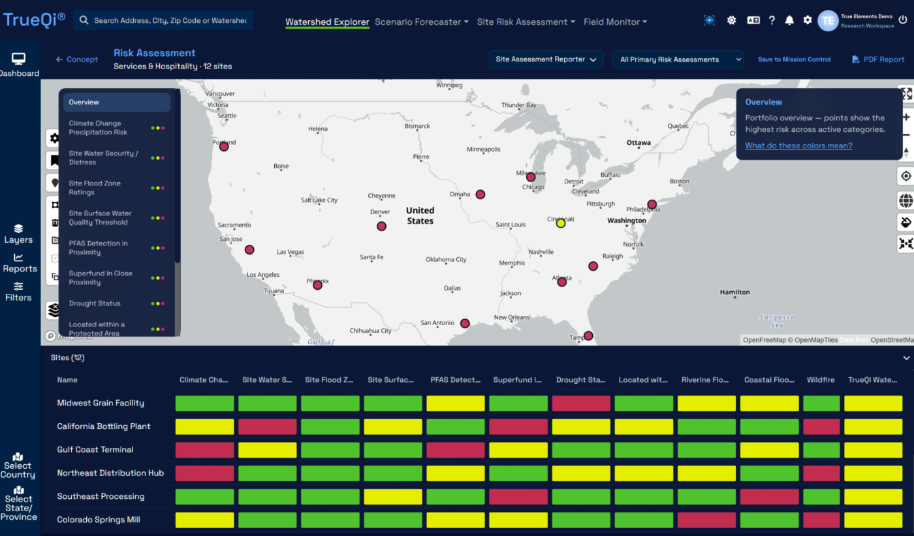Open All Primary Risk Assessments dropdown
Viewport: 914px width, 536px height.
tap(678, 59)
